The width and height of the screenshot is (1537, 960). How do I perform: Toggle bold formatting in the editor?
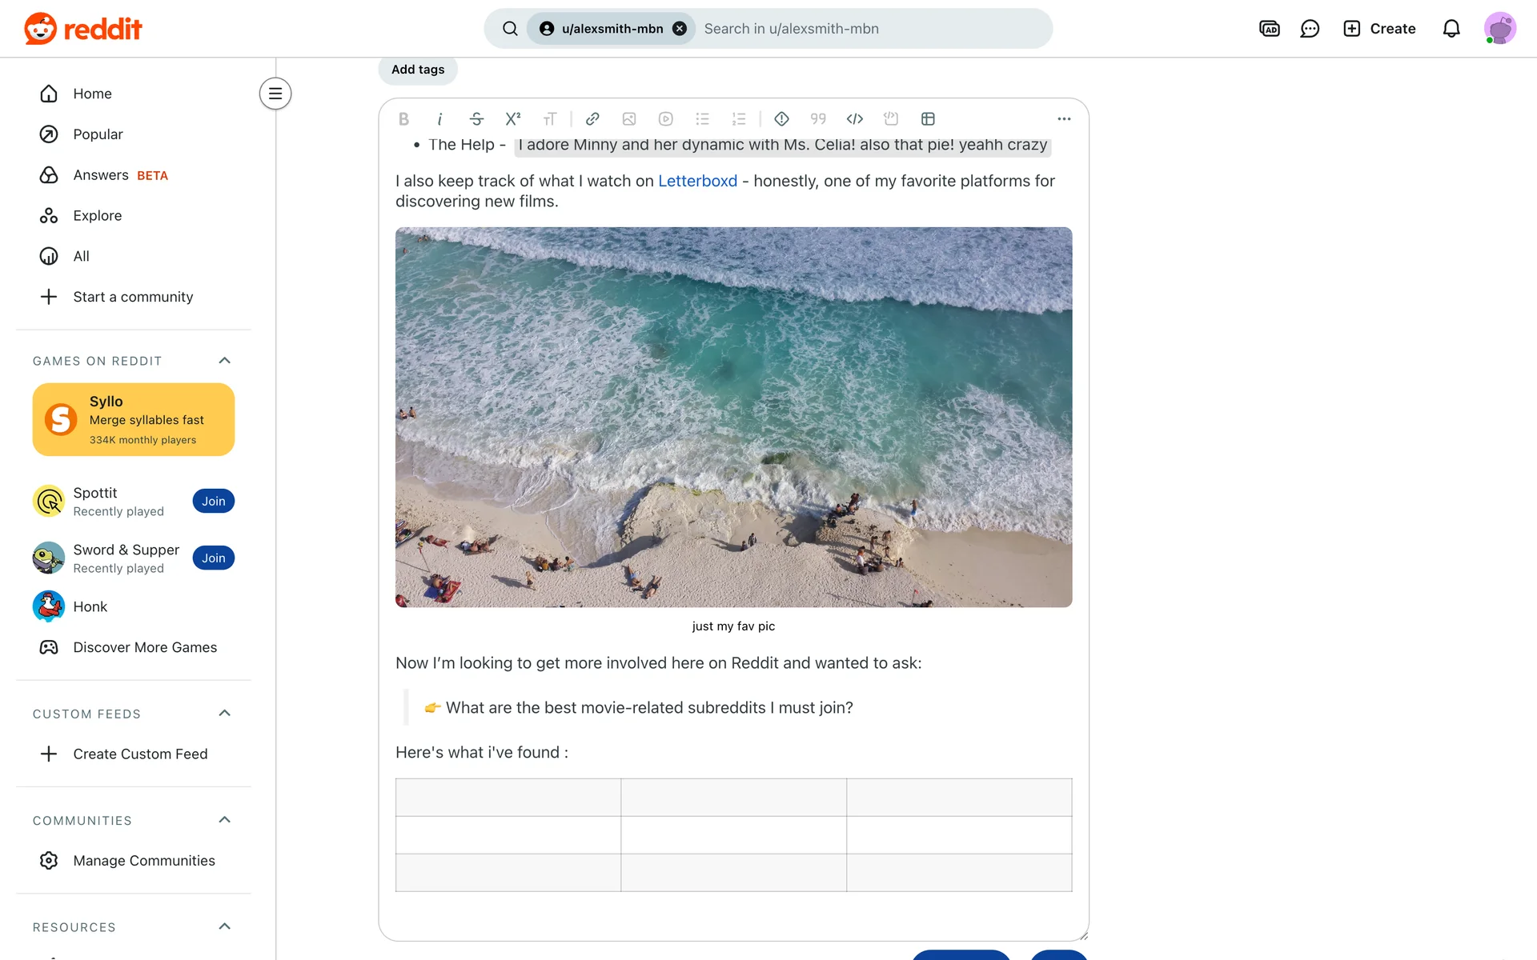click(403, 119)
